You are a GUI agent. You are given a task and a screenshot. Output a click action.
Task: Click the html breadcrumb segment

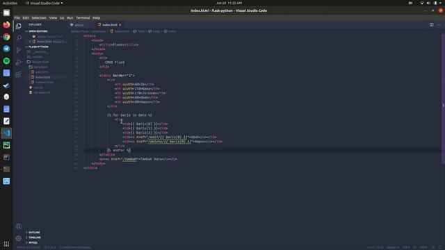139,31
